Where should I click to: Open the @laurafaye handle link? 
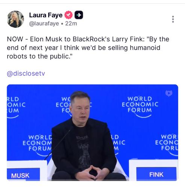[44, 24]
